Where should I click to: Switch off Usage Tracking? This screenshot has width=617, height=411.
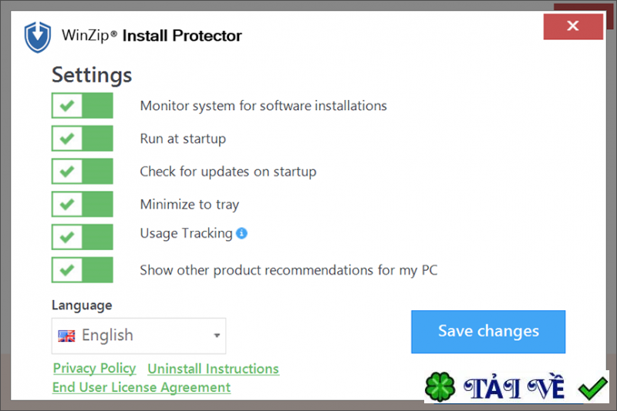click(83, 237)
